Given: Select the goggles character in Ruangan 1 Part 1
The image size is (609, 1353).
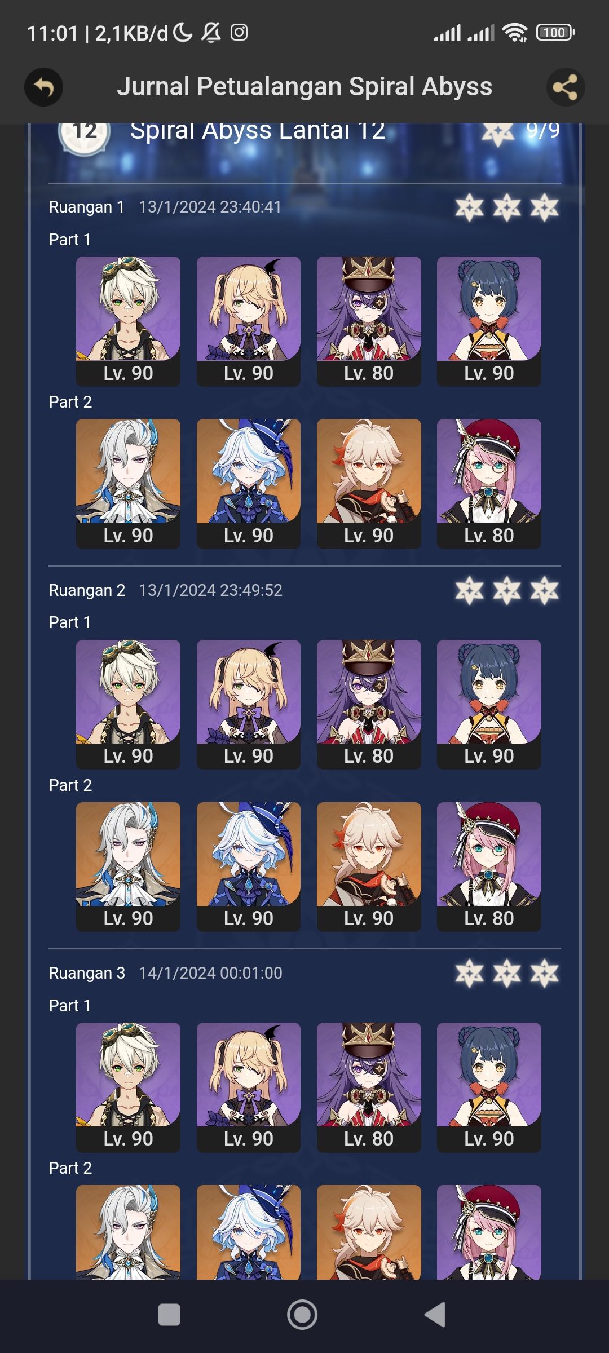Looking at the screenshot, I should point(128,321).
